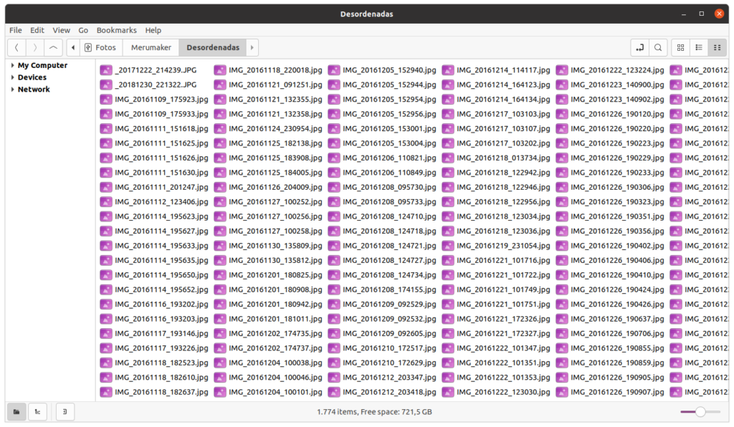734x427 pixels.
Task: Switch to compact view mode
Action: tap(716, 48)
